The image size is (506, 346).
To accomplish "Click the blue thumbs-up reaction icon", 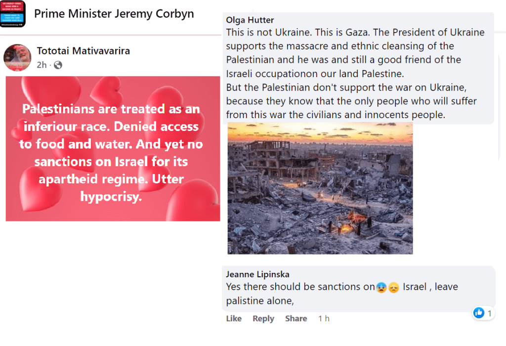I will pyautogui.click(x=479, y=313).
